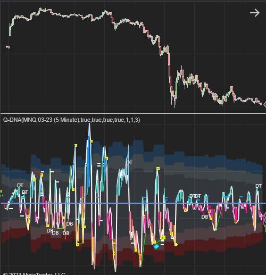Click the NinjaTrader copyright text
Image resolution: width=266 pixels, height=275 pixels.
click(x=34, y=273)
